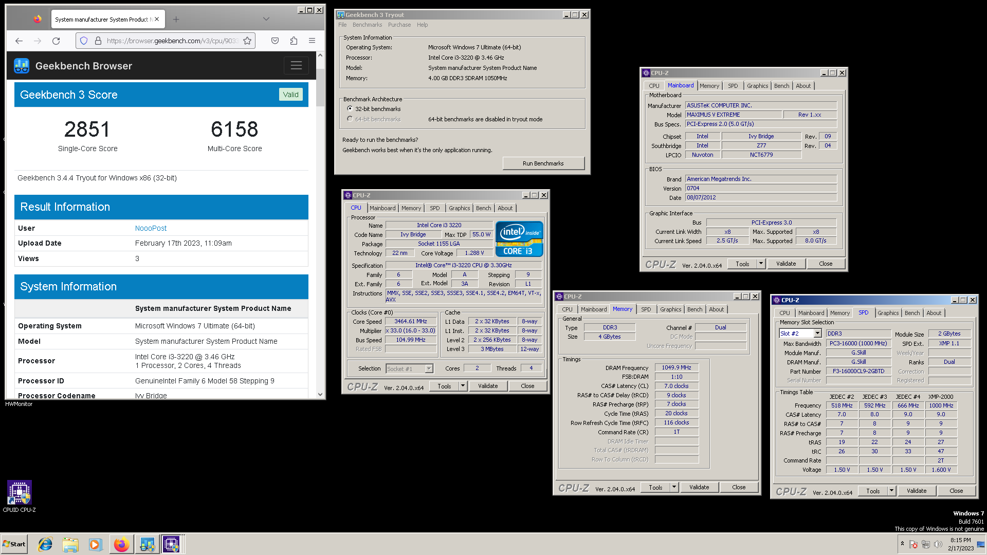This screenshot has height=555, width=987.
Task: Open the Geekbench Purchase menu
Action: pyautogui.click(x=399, y=25)
